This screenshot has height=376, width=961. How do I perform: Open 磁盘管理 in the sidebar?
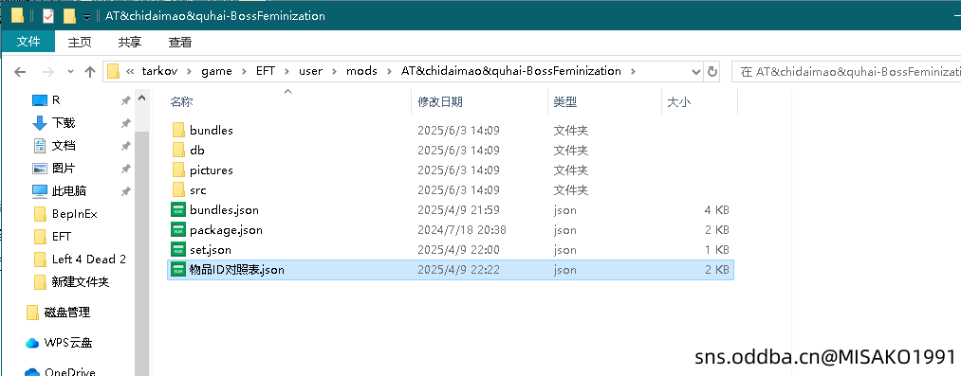pos(67,313)
